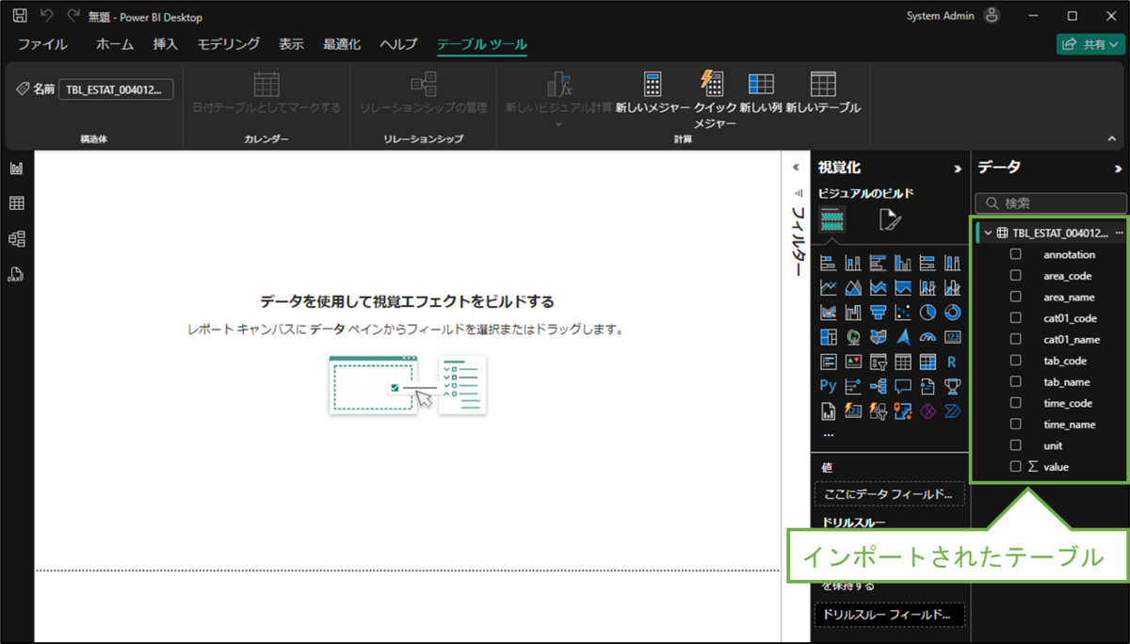Check the cat01_code field

point(1016,317)
